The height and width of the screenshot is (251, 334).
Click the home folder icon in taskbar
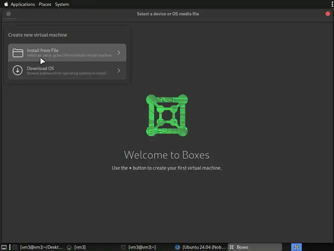coord(69,247)
